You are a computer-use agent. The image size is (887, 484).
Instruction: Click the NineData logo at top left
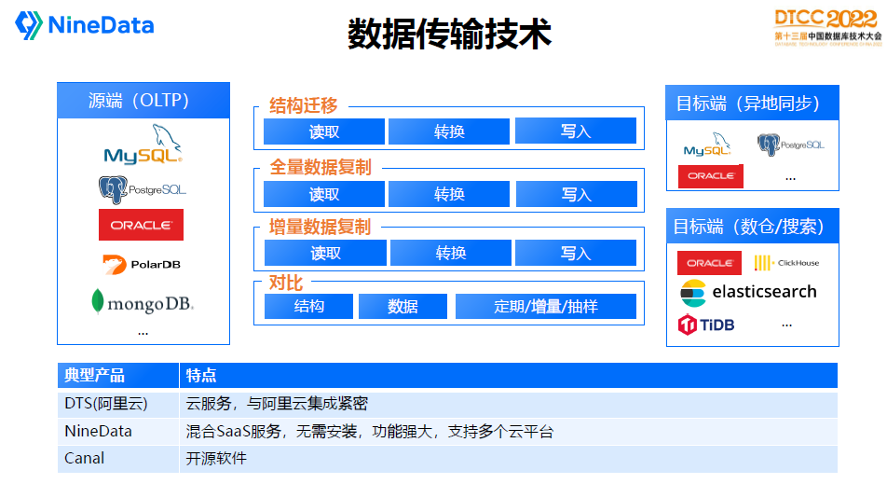(84, 25)
